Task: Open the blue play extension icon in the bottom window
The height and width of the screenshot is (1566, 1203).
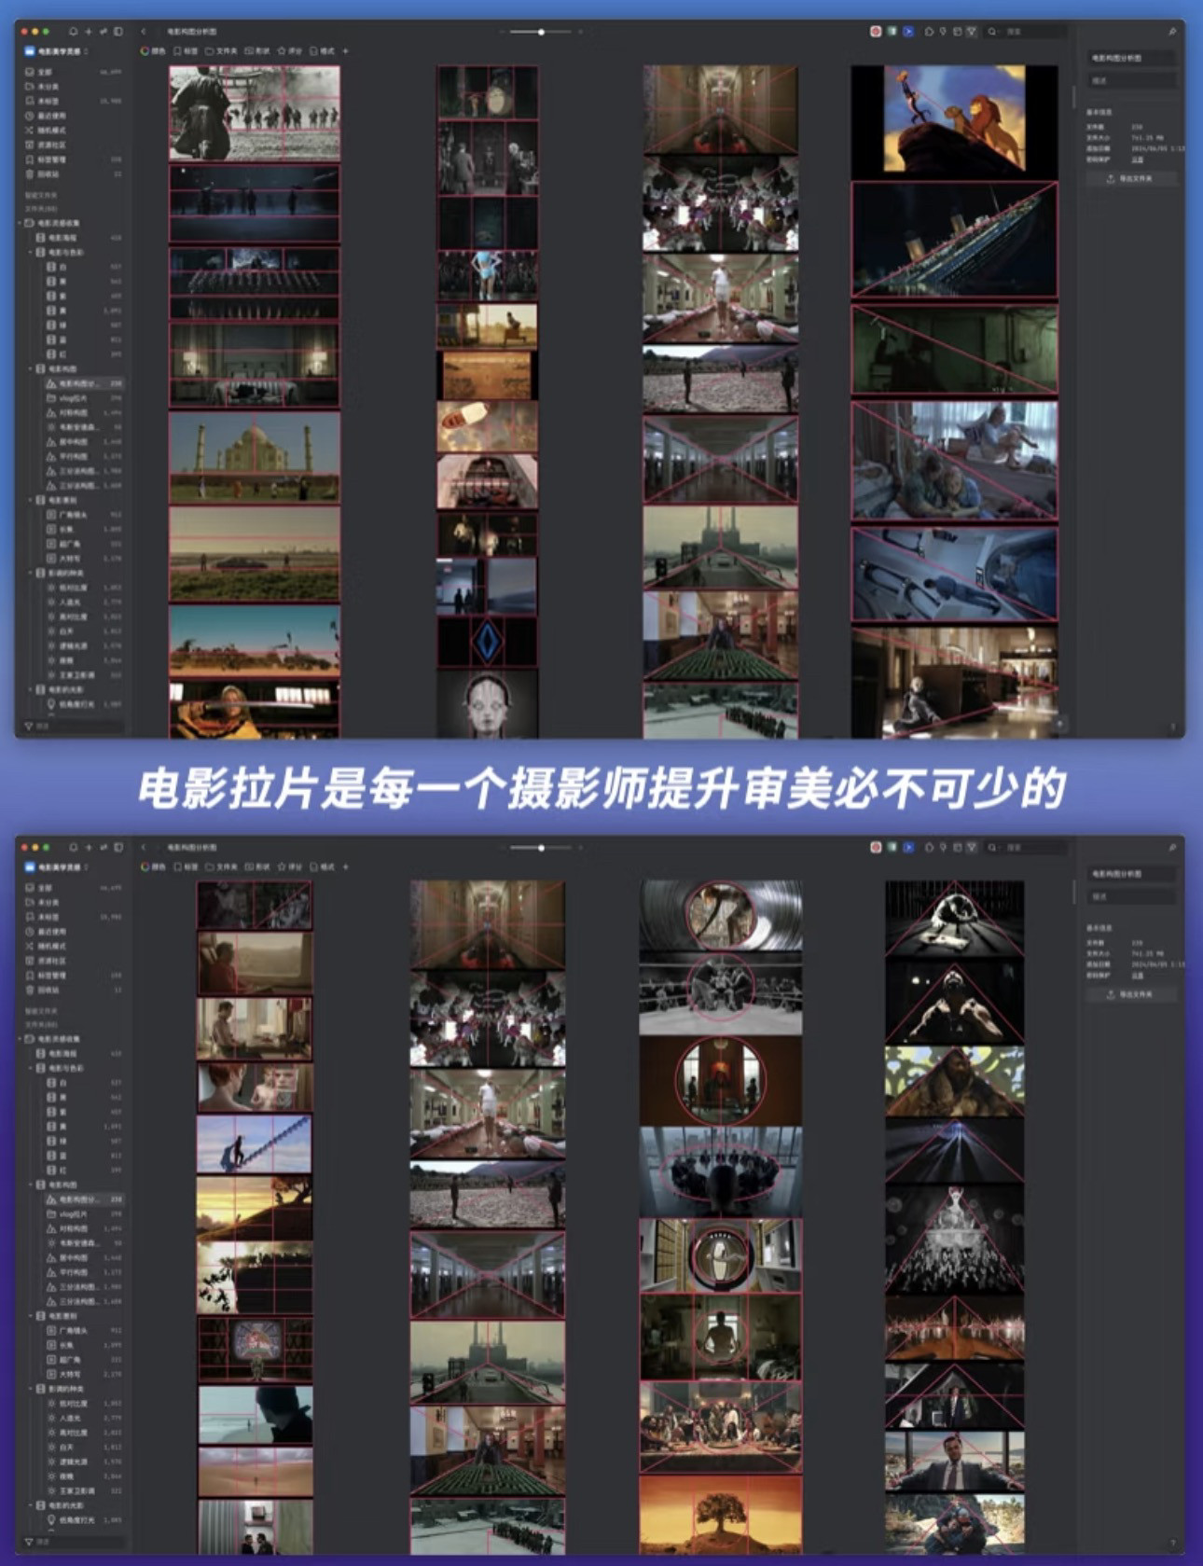Action: pyautogui.click(x=907, y=848)
